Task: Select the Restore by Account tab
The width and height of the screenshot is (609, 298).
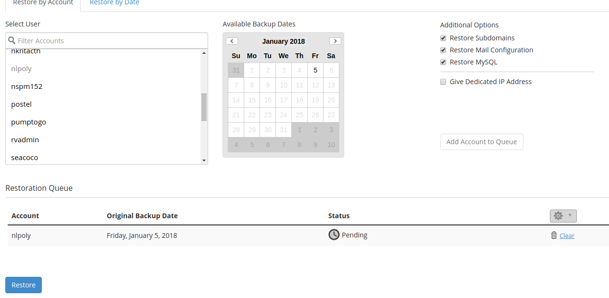Action: [42, 2]
